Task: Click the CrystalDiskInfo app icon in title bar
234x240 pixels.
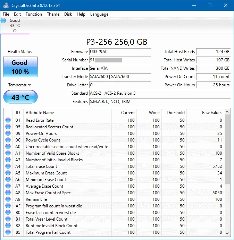Action: pos(6,5)
